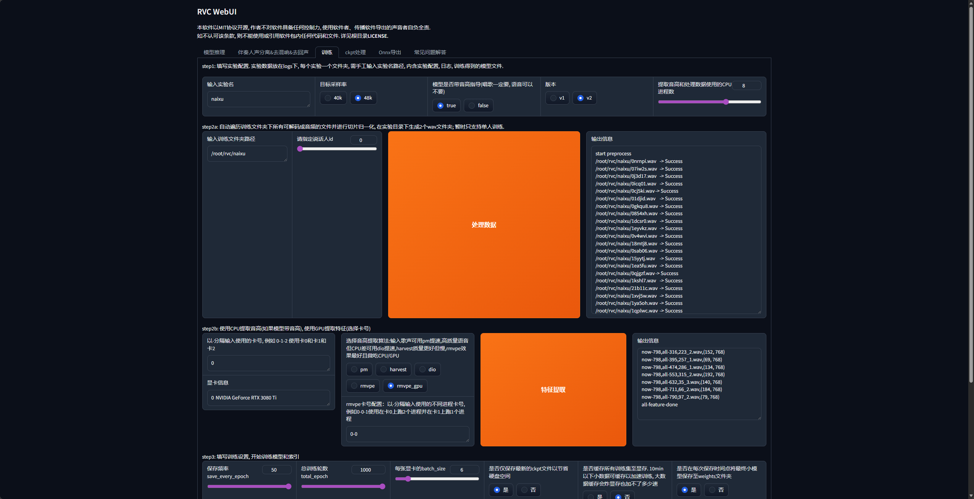Click the total_epoch slider
The image size is (974, 499).
[x=343, y=486]
